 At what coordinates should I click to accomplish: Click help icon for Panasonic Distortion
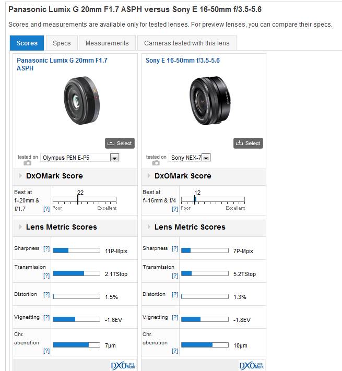[x=46, y=295]
